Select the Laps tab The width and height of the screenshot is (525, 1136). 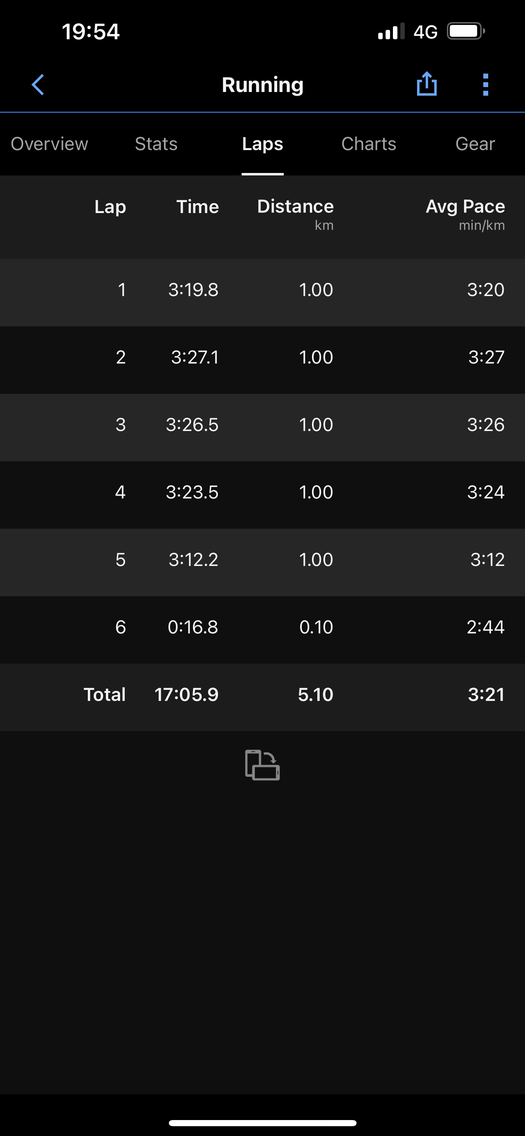tap(262, 144)
